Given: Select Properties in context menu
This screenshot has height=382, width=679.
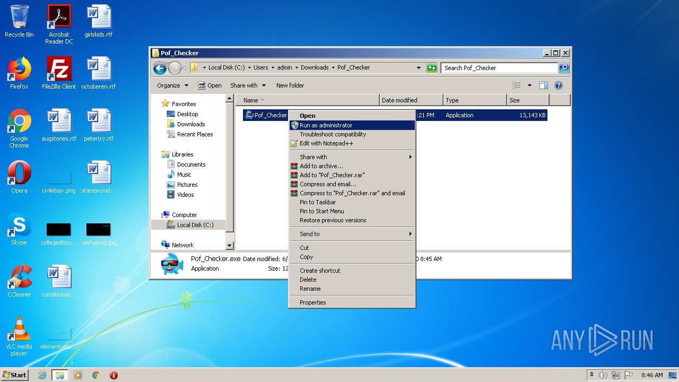Looking at the screenshot, I should pos(352,302).
